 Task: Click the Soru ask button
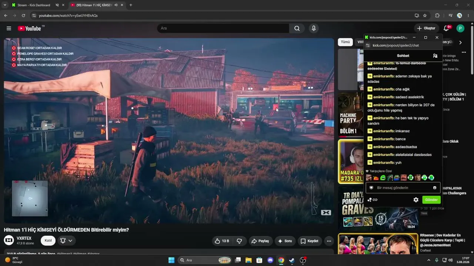click(285, 241)
